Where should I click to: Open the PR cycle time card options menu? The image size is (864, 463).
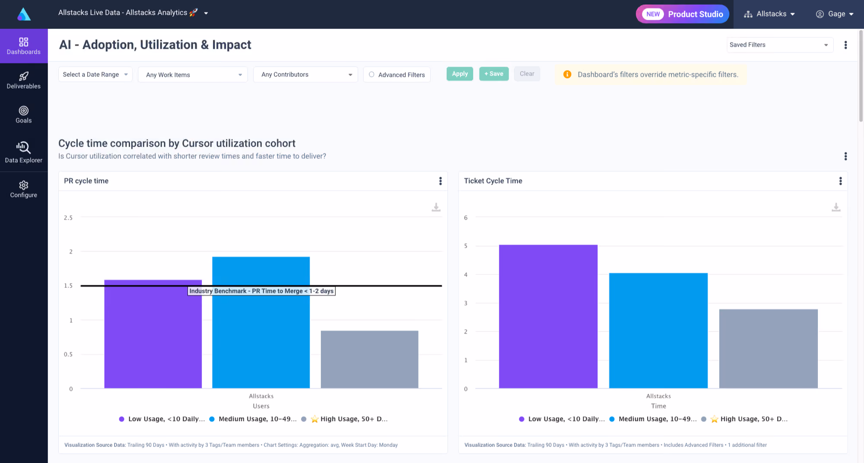pyautogui.click(x=440, y=181)
